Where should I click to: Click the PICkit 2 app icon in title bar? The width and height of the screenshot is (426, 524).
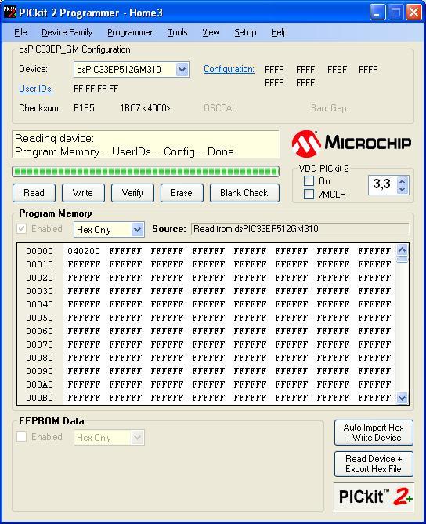coord(9,13)
